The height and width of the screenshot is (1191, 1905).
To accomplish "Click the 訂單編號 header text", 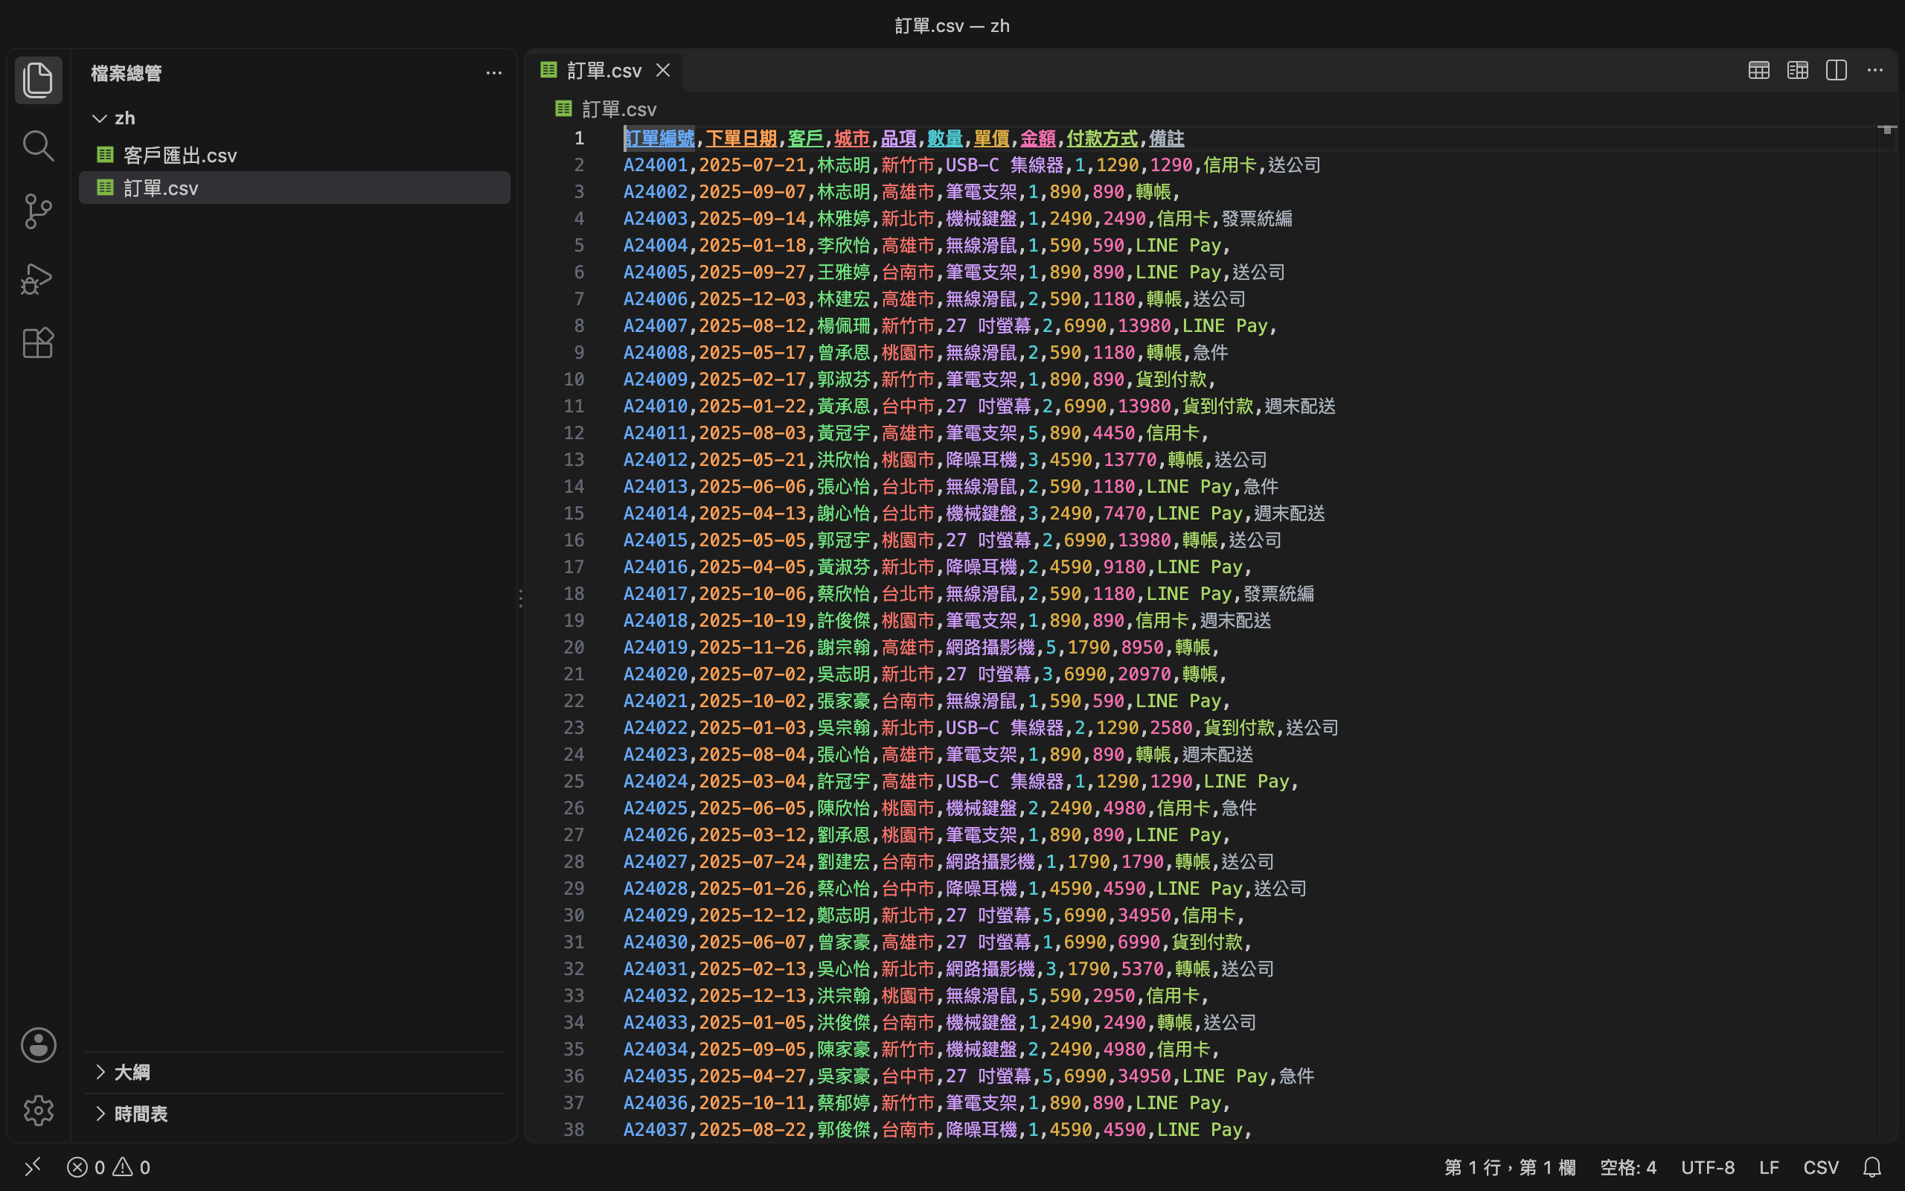I will point(659,138).
